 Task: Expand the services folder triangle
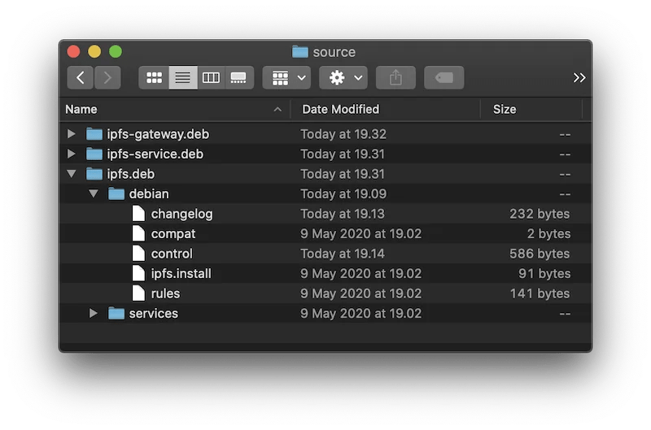(94, 313)
